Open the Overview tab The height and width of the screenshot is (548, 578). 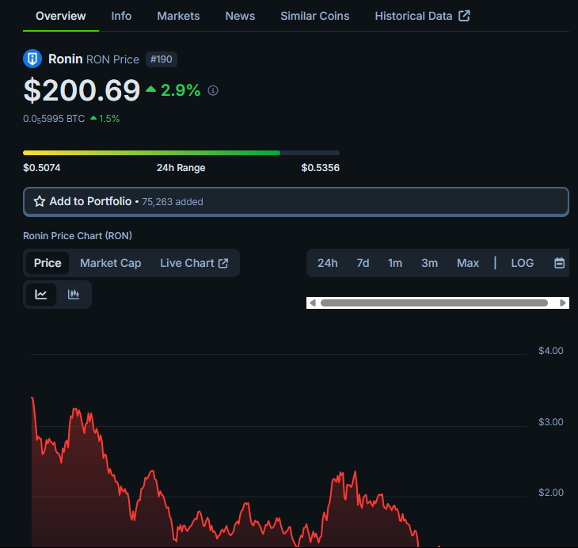(61, 16)
